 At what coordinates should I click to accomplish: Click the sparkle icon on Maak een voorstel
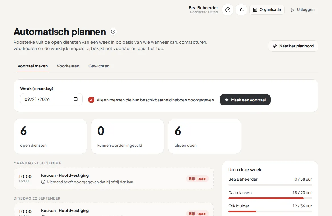[x=227, y=100]
